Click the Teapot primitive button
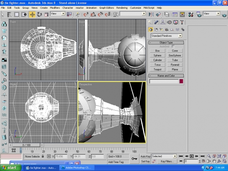The height and width of the screenshot is (171, 228). tap(157, 70)
